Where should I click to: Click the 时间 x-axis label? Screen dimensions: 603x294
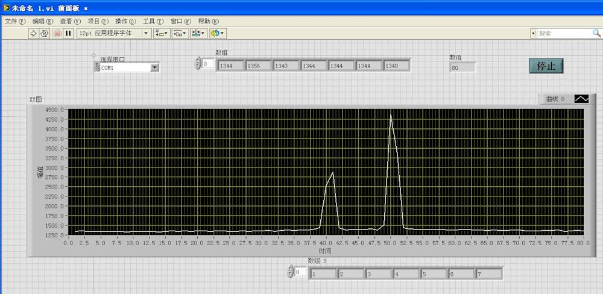pos(325,251)
